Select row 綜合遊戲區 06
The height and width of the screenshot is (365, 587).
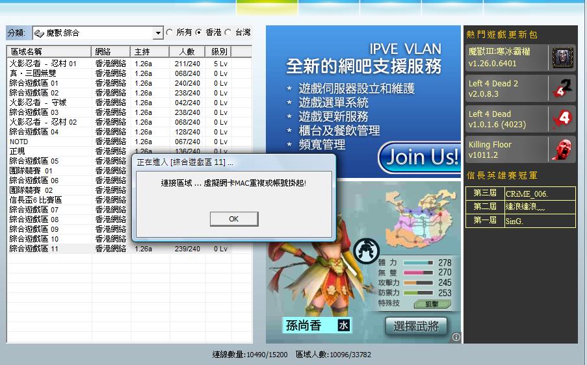pos(70,181)
